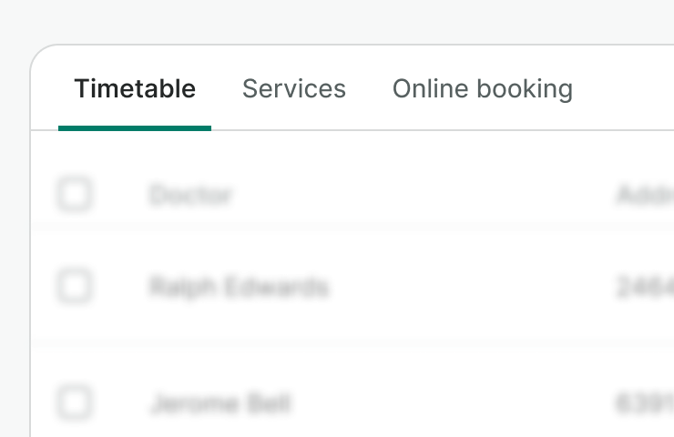Viewport: 674px width, 437px height.
Task: Click empty header area between Doctor and Address
Action: coord(419,195)
